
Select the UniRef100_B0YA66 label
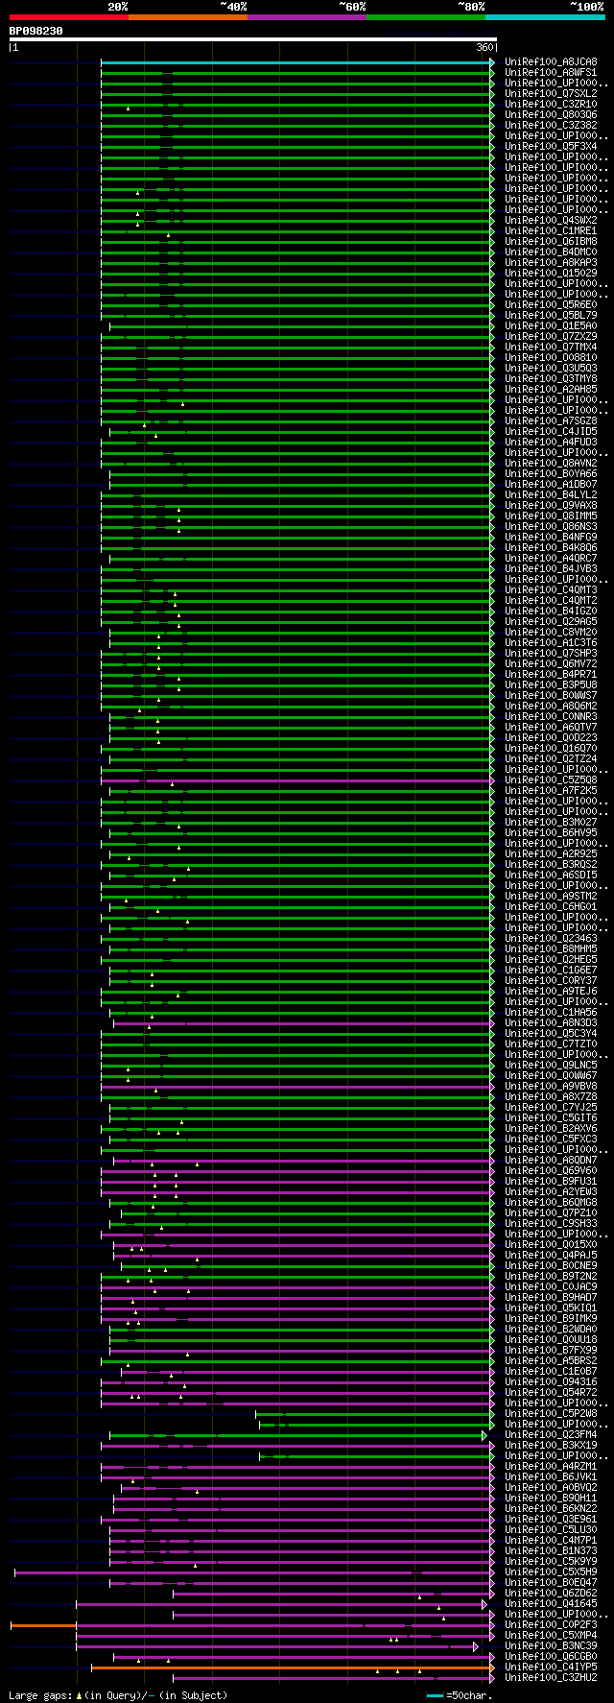[551, 474]
